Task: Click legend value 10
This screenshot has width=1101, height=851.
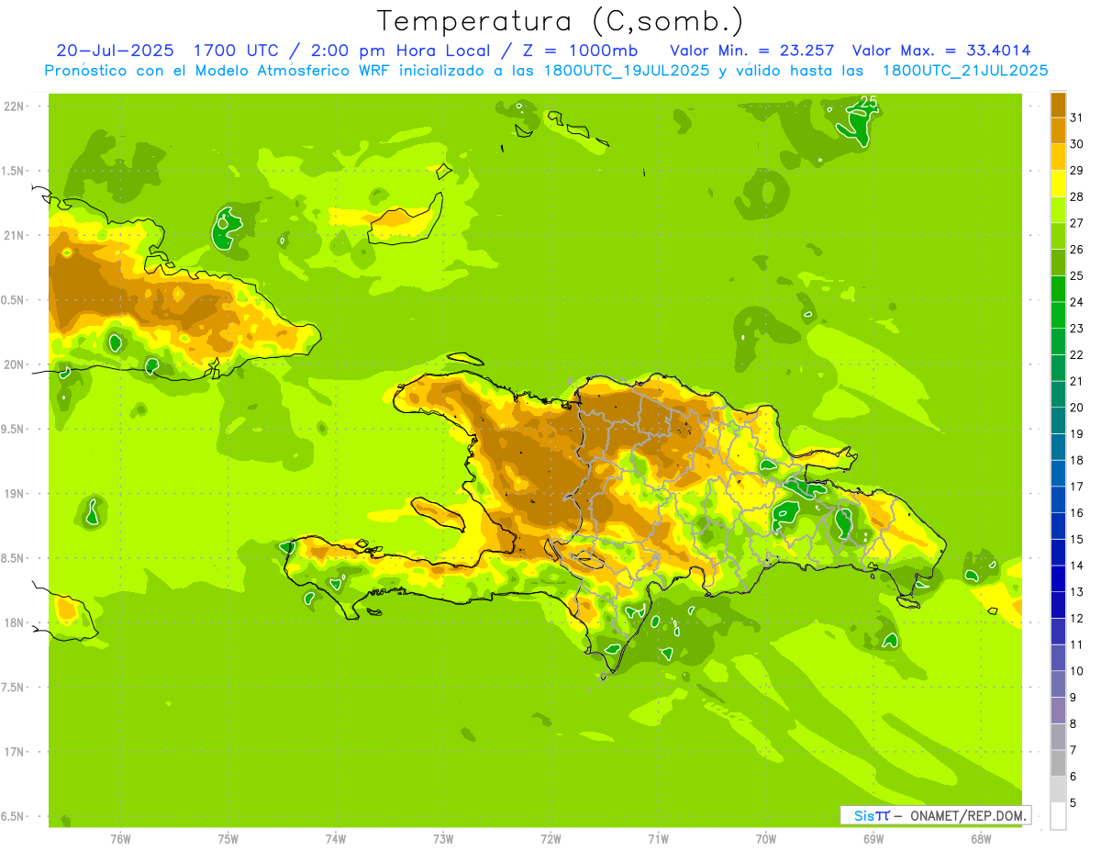Action: pos(1077,671)
